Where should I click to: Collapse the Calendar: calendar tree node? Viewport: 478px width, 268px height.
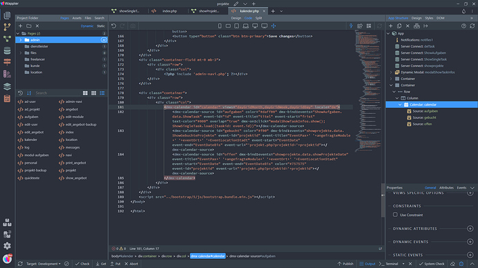[400, 104]
